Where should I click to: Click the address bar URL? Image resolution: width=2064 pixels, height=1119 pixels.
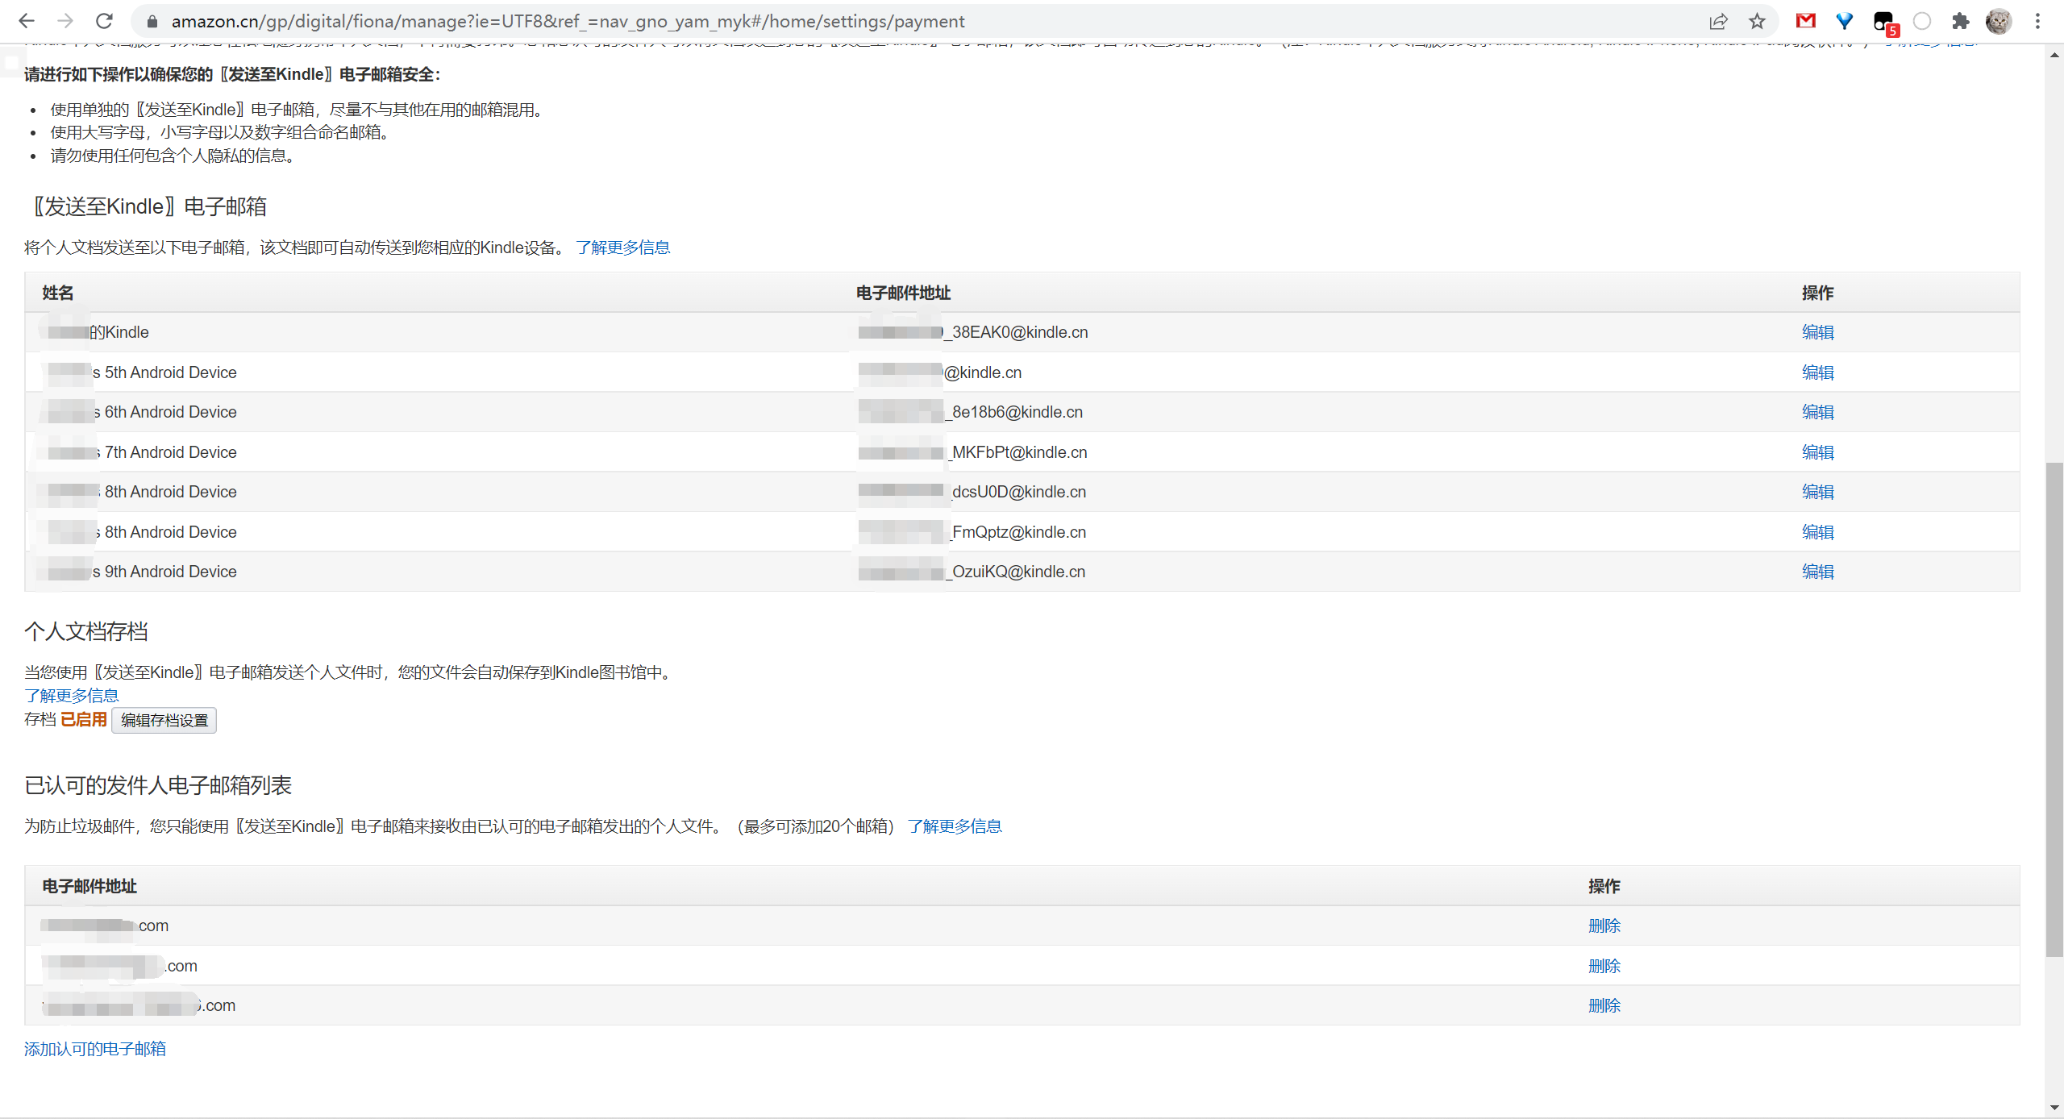tap(568, 21)
